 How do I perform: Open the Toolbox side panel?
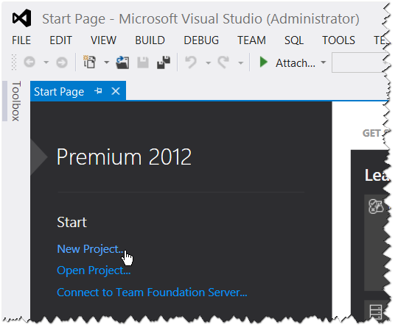[x=15, y=101]
